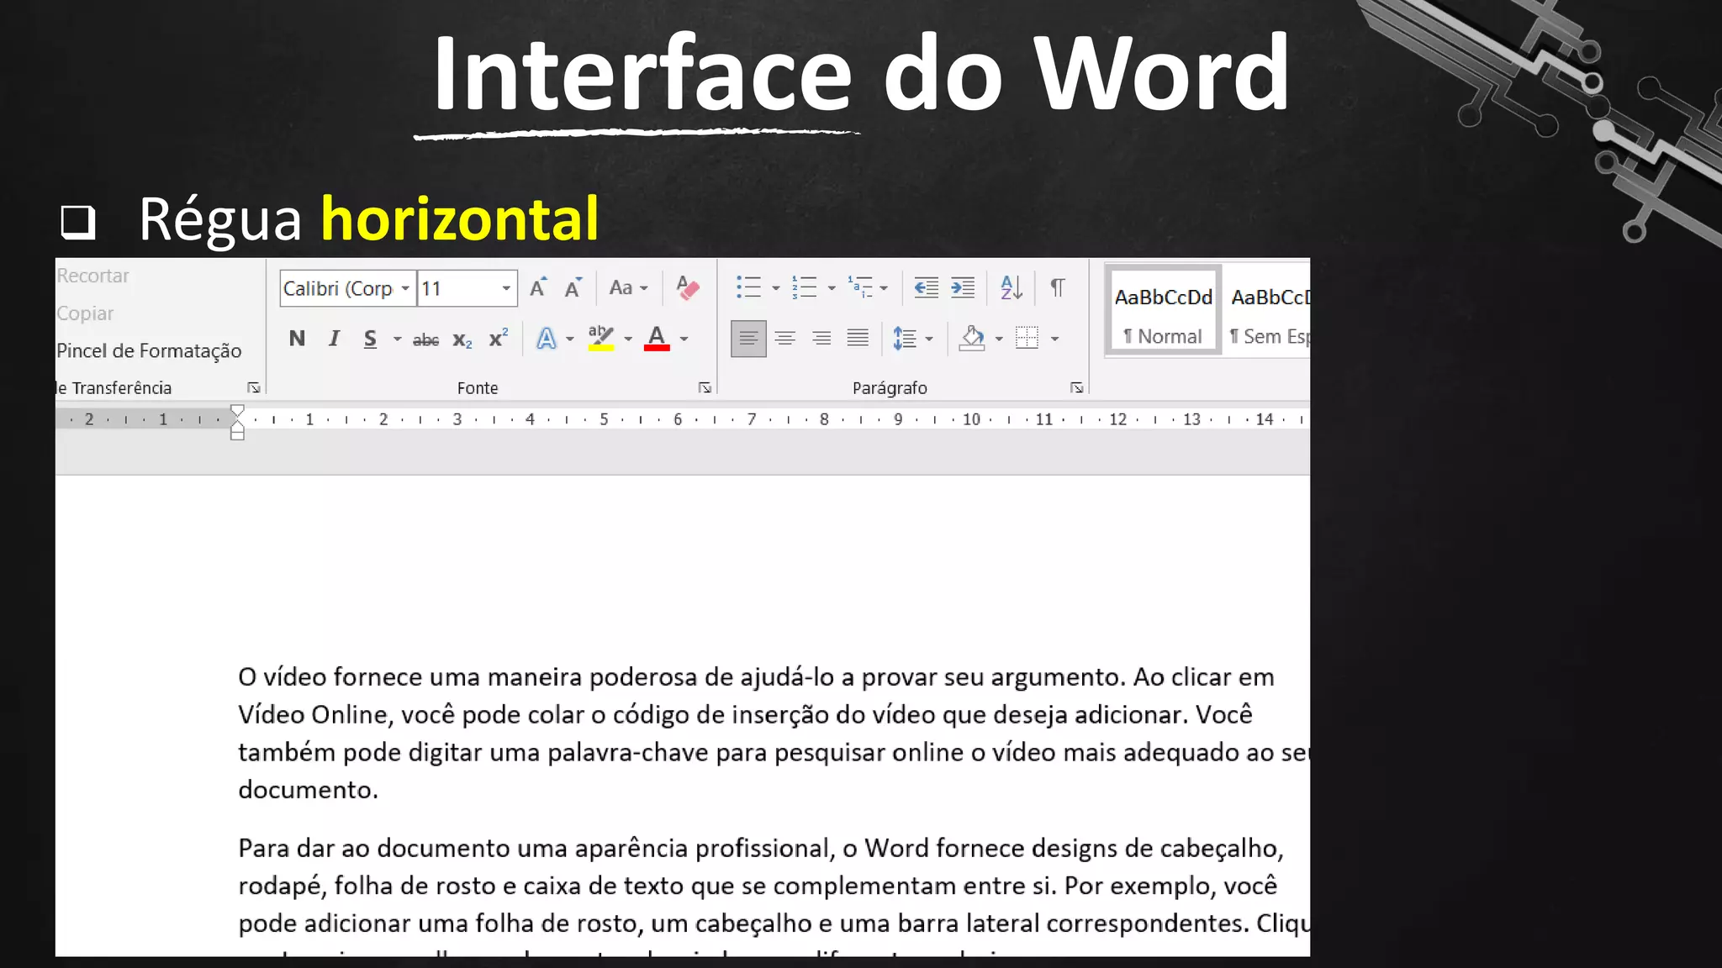Toggle Bold (N) formatting
The width and height of the screenshot is (1722, 968).
tap(297, 339)
